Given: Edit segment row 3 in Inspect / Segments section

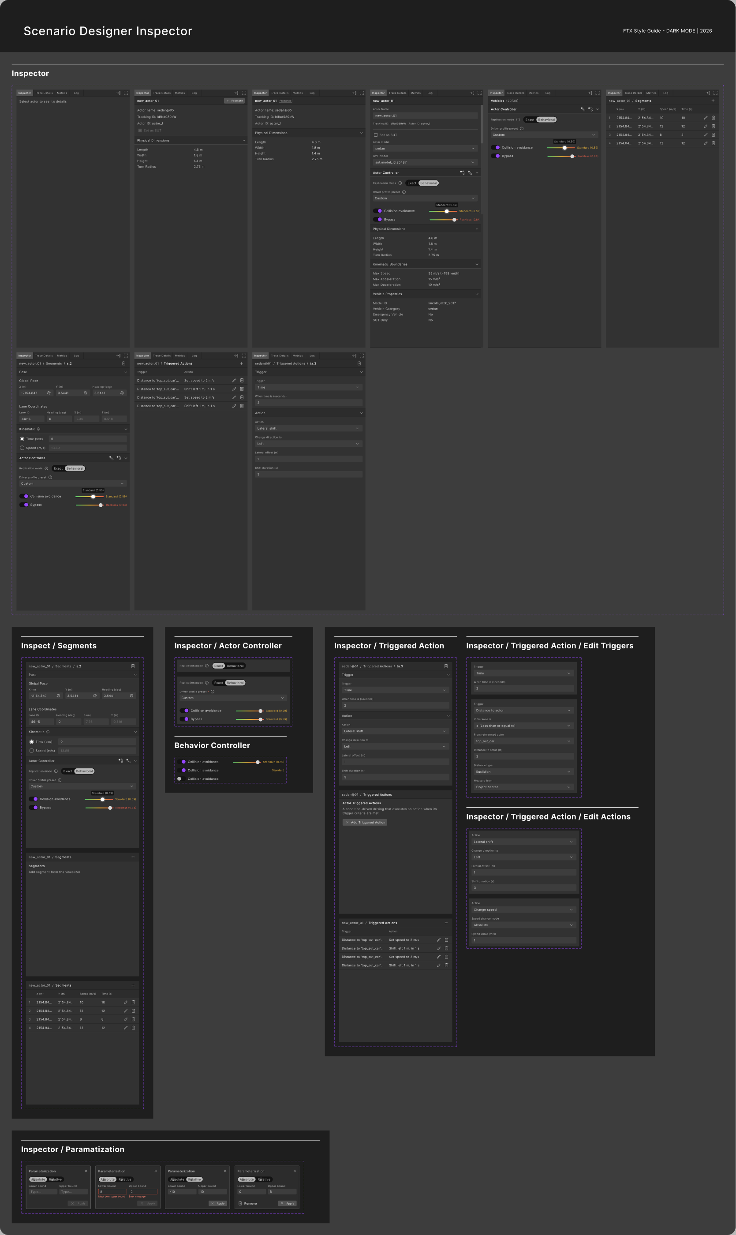Looking at the screenshot, I should tap(126, 1019).
